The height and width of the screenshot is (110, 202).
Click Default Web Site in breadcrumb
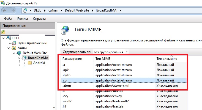point(77,10)
